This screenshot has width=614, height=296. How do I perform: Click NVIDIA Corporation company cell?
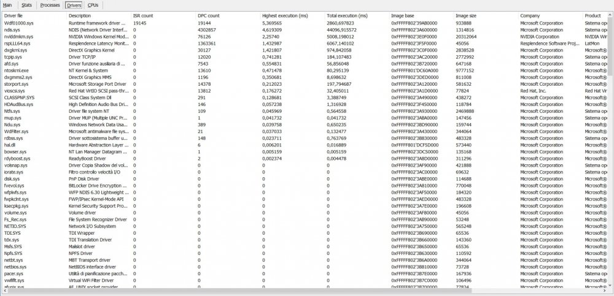540,37
